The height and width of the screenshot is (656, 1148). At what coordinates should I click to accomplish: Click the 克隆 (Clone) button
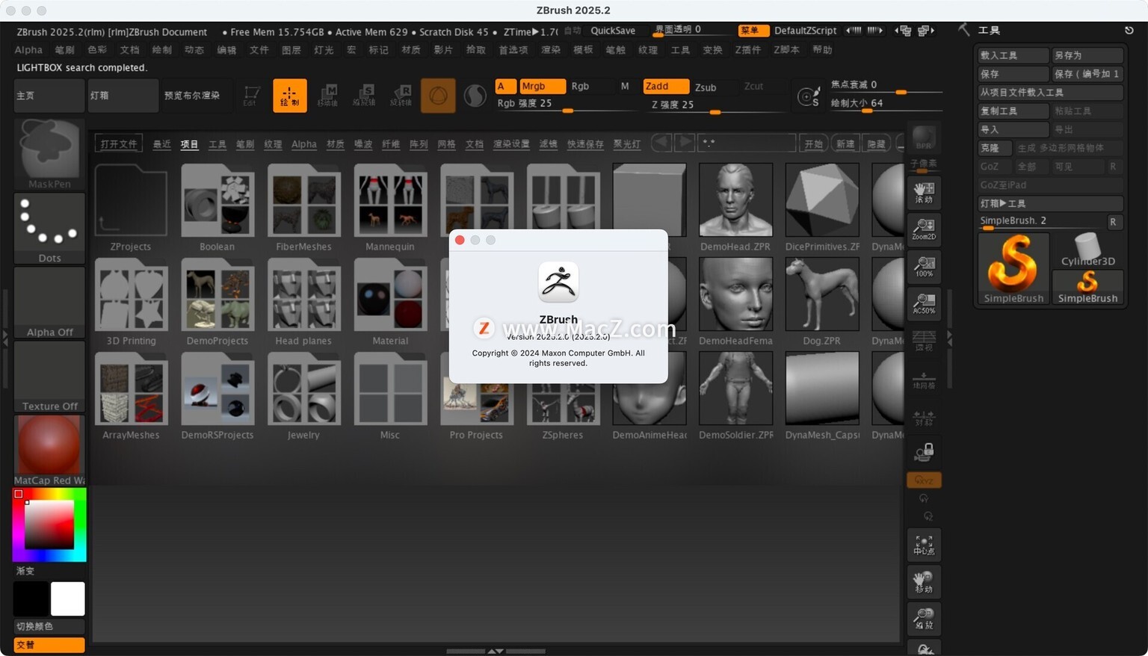pyautogui.click(x=995, y=148)
